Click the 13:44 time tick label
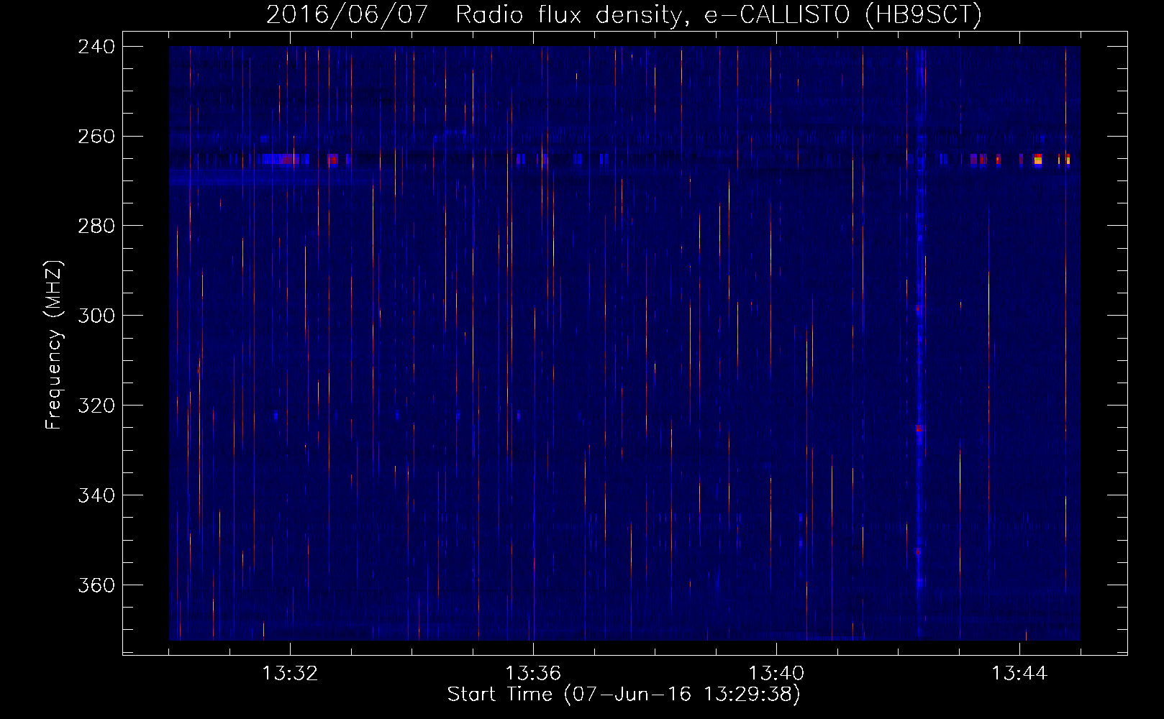The image size is (1164, 719). tap(1019, 674)
